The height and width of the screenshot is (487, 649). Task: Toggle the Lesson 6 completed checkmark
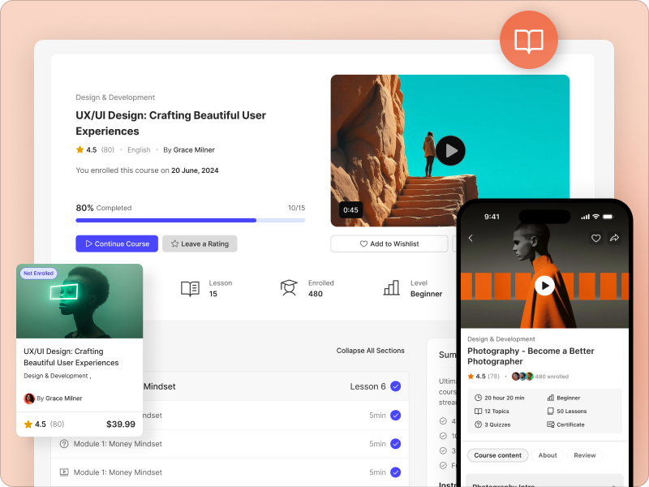tap(396, 386)
